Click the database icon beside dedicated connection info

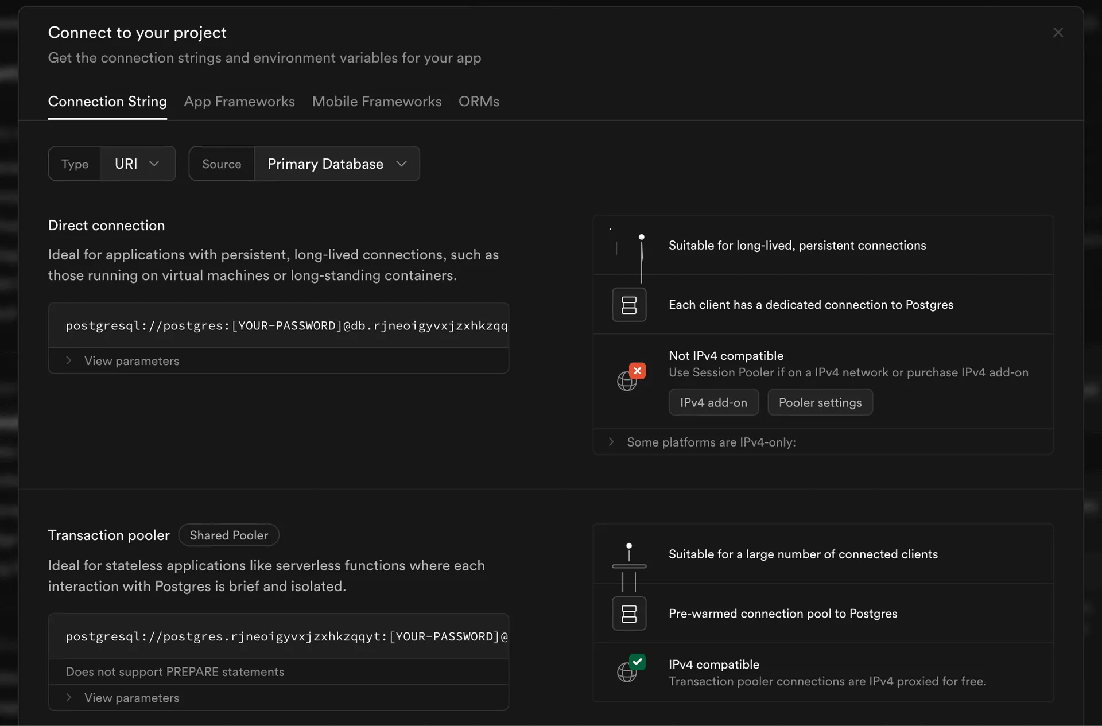(629, 305)
